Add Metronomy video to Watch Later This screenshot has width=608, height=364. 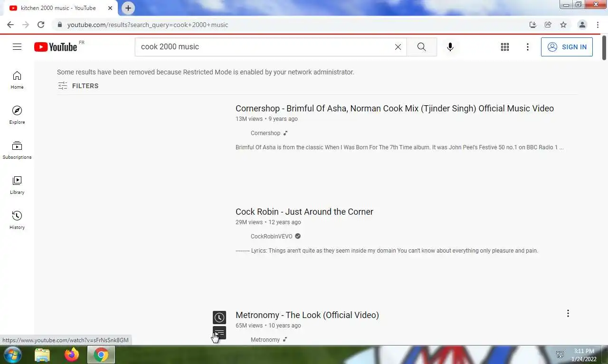click(219, 318)
